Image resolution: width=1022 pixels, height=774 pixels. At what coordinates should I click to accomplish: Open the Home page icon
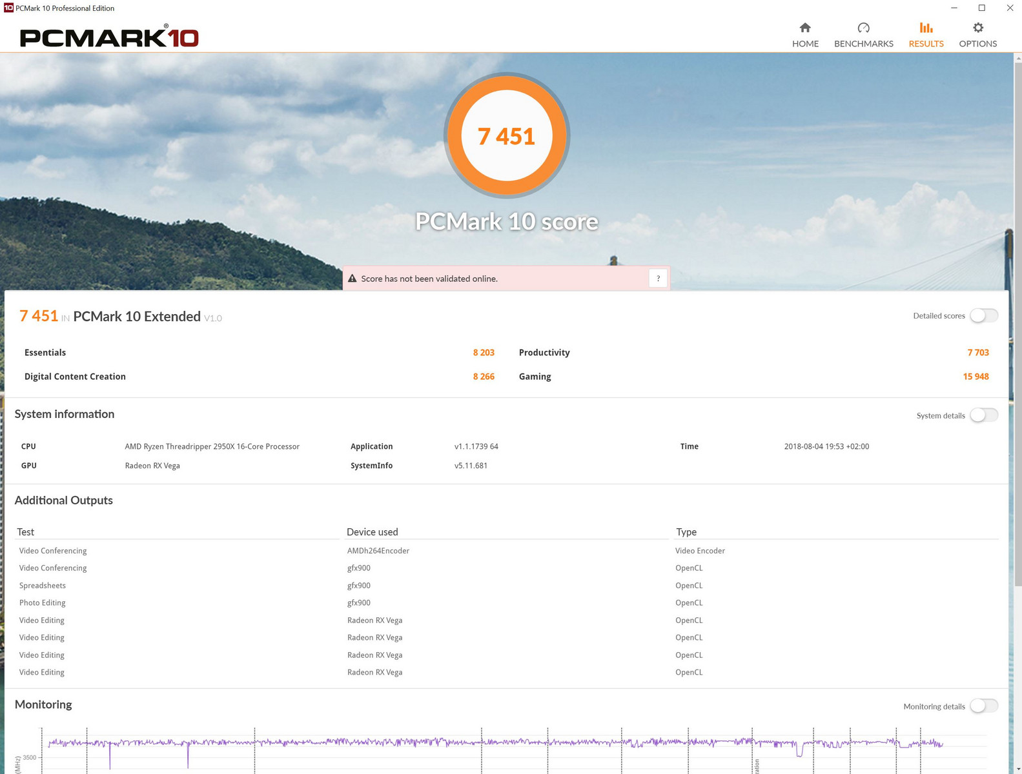coord(804,28)
